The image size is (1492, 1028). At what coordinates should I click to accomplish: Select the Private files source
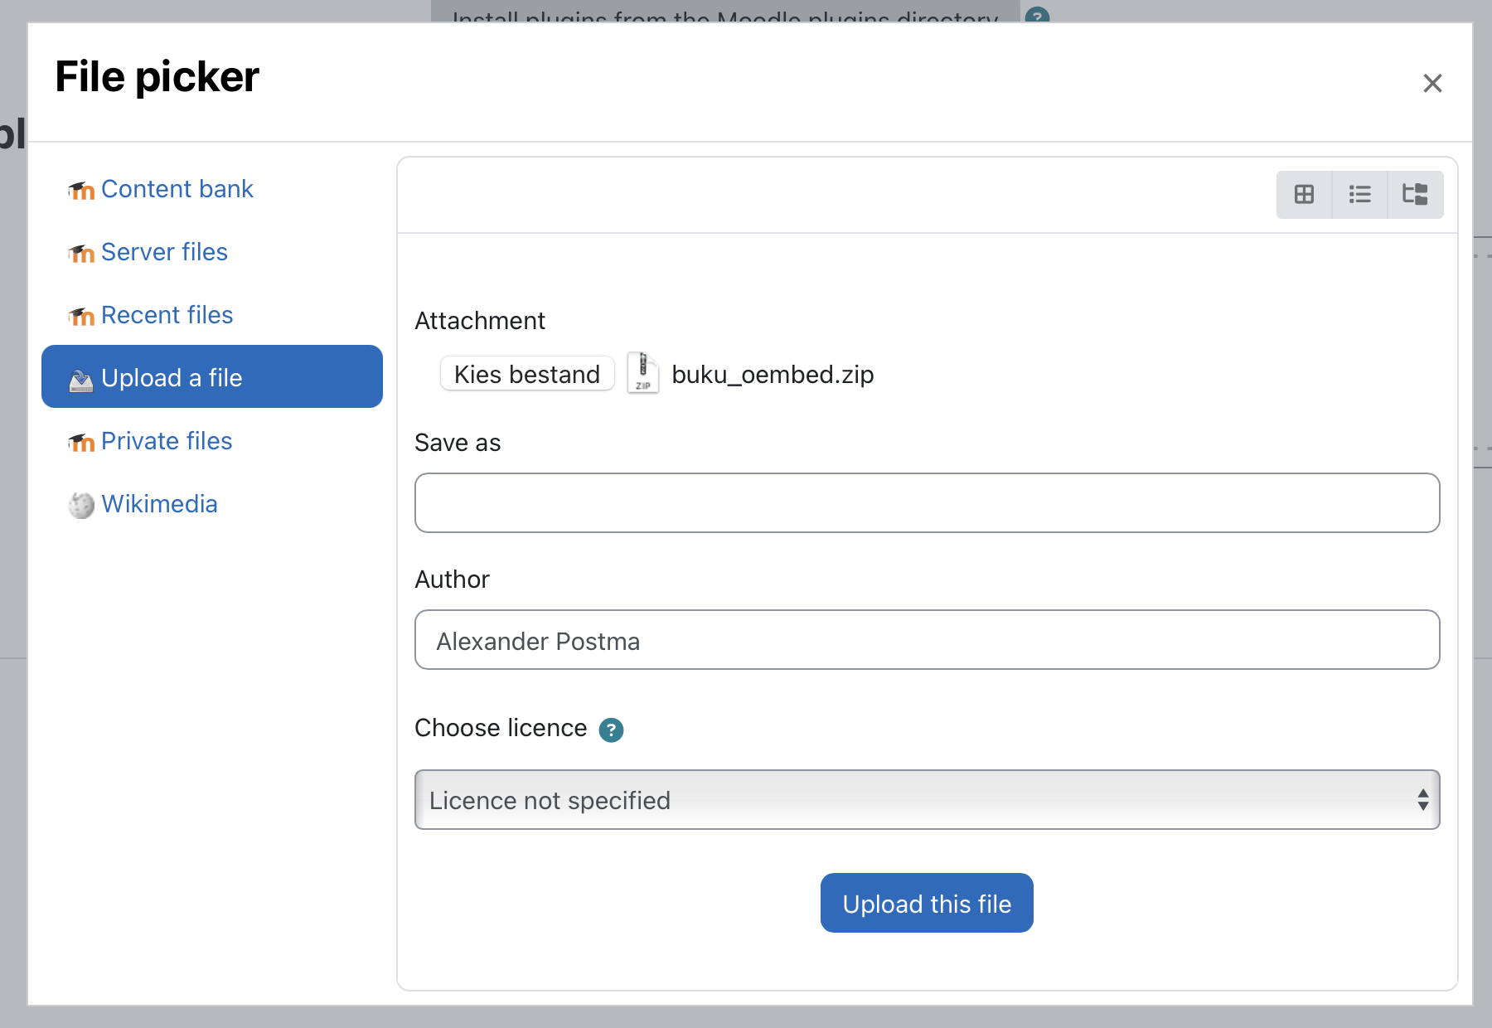click(x=167, y=441)
